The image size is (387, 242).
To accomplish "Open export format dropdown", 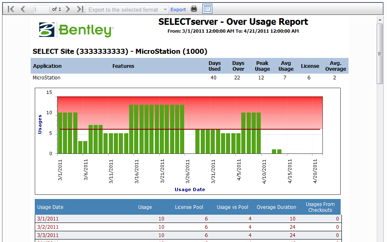I will 127,10.
